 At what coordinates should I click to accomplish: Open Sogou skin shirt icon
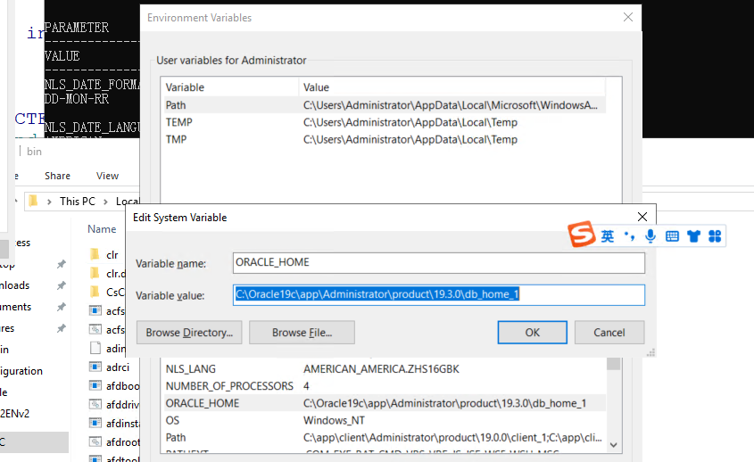pyautogui.click(x=693, y=236)
